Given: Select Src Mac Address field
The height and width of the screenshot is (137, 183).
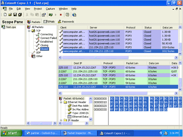Looking at the screenshot, I should (80, 109).
